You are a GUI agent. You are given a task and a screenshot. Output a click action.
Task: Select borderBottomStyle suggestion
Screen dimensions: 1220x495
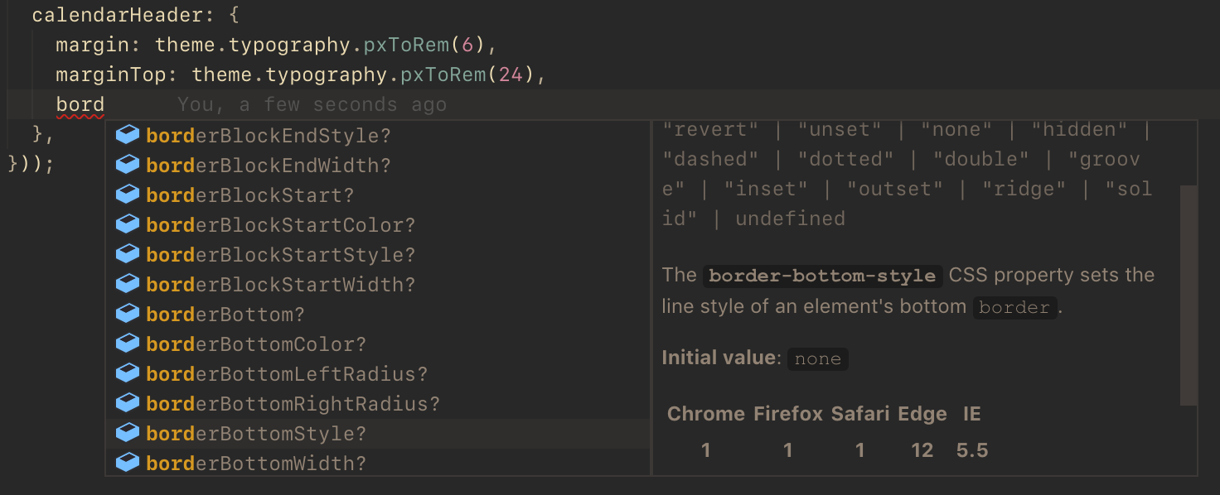point(379,434)
